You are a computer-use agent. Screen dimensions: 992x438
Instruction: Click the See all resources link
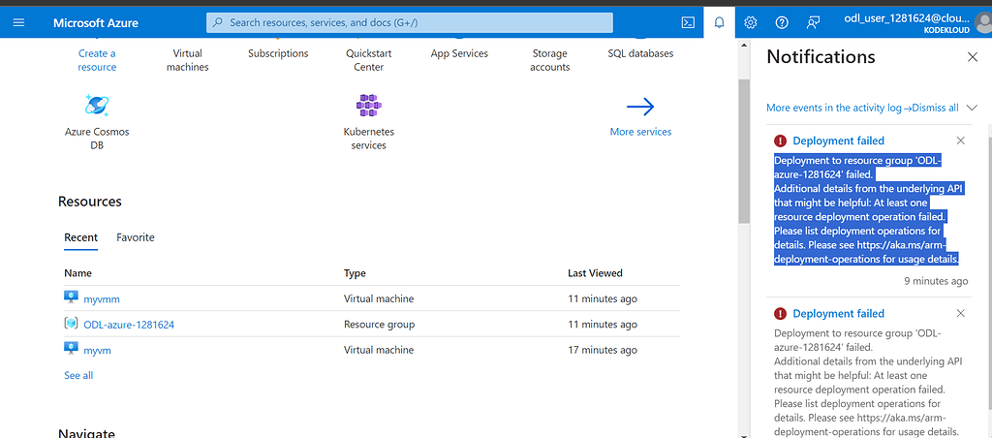pos(78,375)
